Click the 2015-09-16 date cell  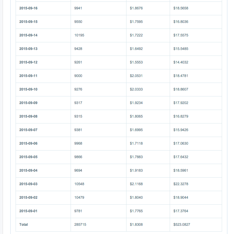point(28,8)
